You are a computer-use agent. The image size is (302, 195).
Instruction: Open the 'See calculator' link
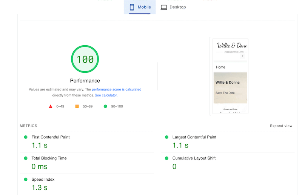click(x=106, y=95)
